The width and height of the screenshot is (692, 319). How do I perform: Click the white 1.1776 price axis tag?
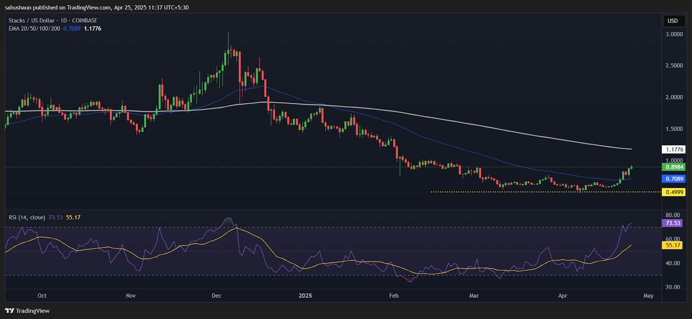coord(674,149)
